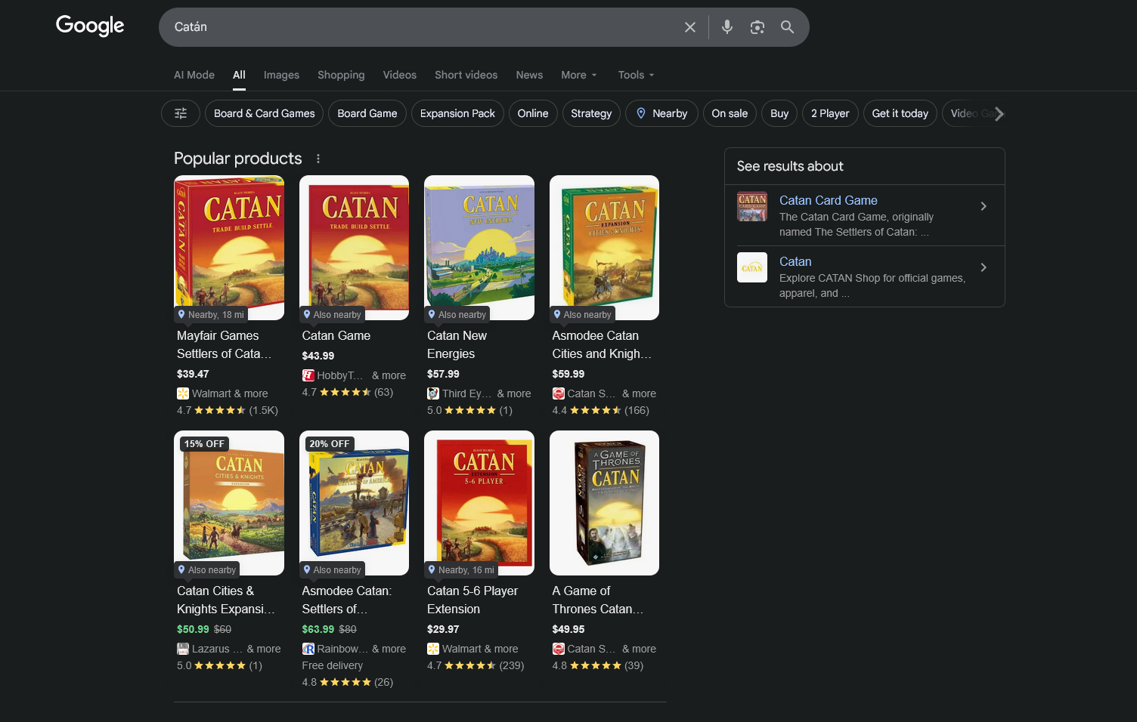
Task: Switch to the Shopping tab
Action: click(x=341, y=75)
